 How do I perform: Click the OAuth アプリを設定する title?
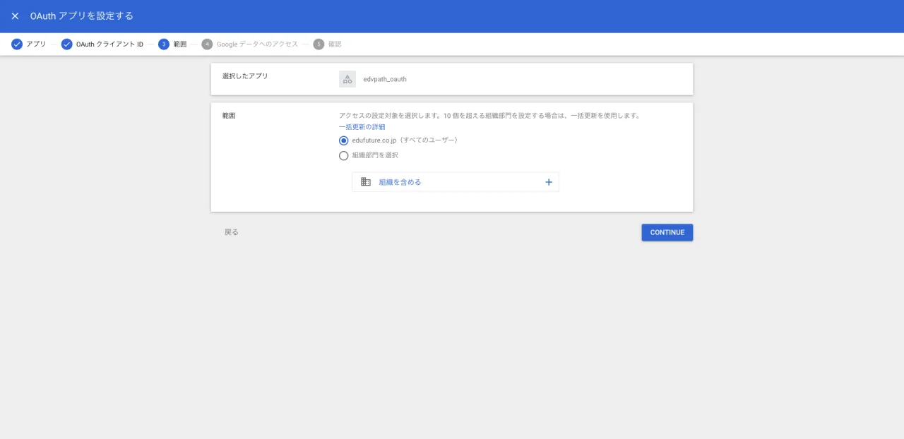(82, 16)
